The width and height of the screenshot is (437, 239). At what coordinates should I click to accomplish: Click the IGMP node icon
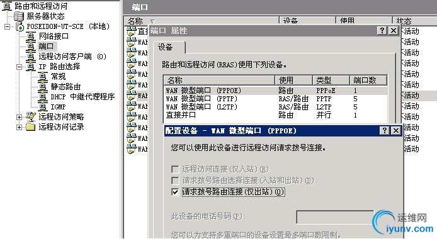[43, 107]
